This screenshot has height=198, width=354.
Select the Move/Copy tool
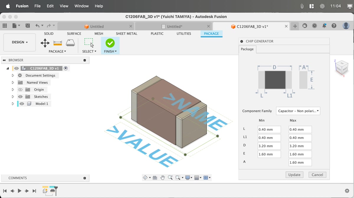tap(45, 43)
